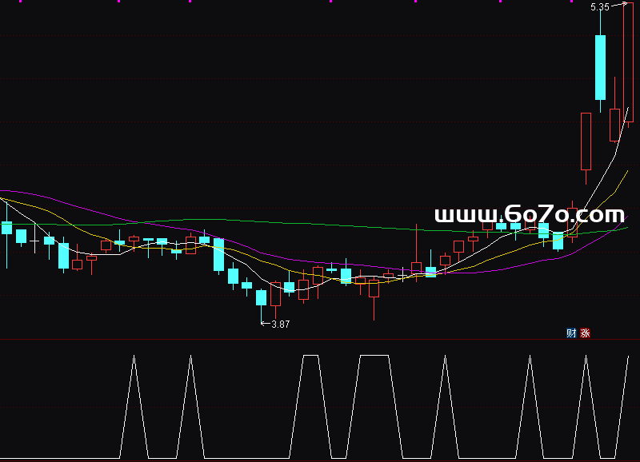640x462 pixels.
Task: Select the 3.87 low price label
Action: click(280, 325)
